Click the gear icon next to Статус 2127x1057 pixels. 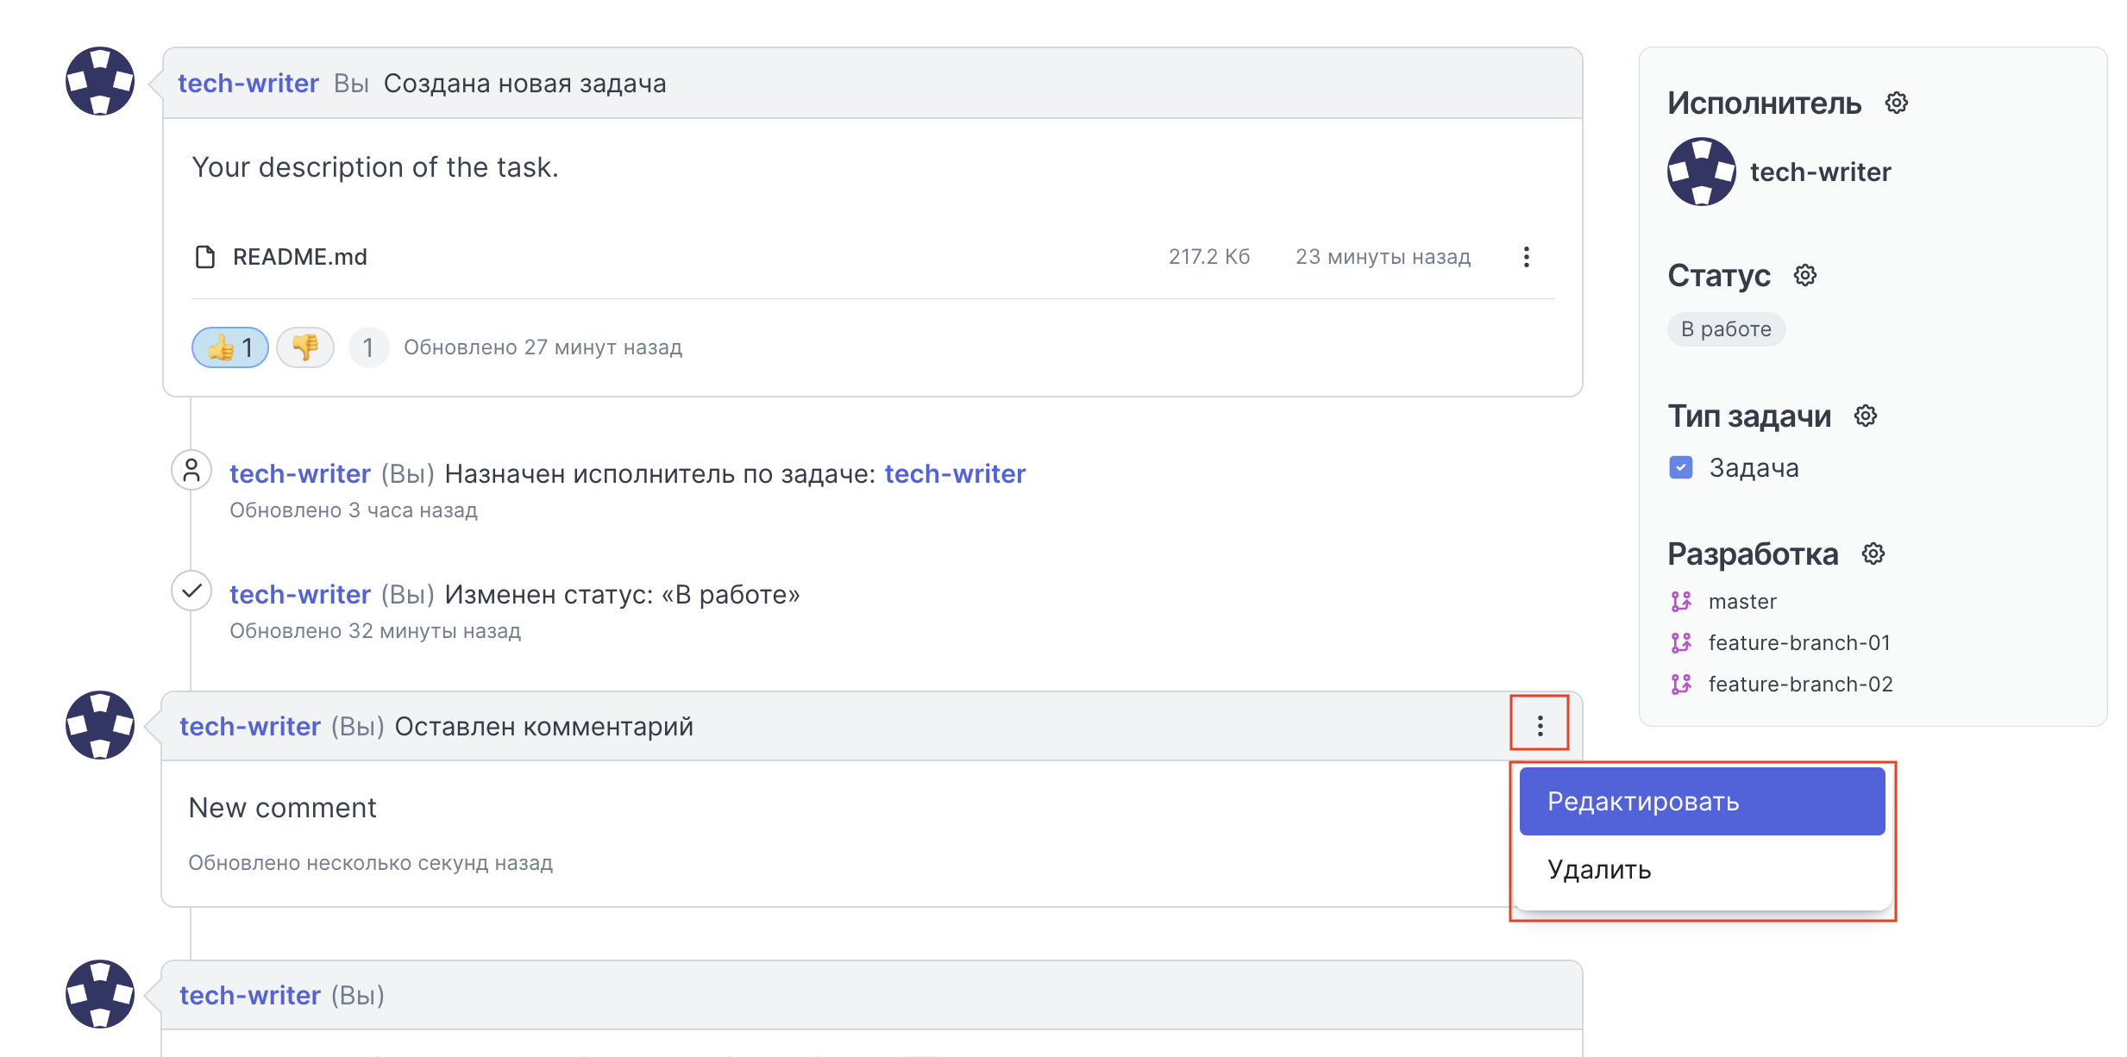[x=1805, y=275]
